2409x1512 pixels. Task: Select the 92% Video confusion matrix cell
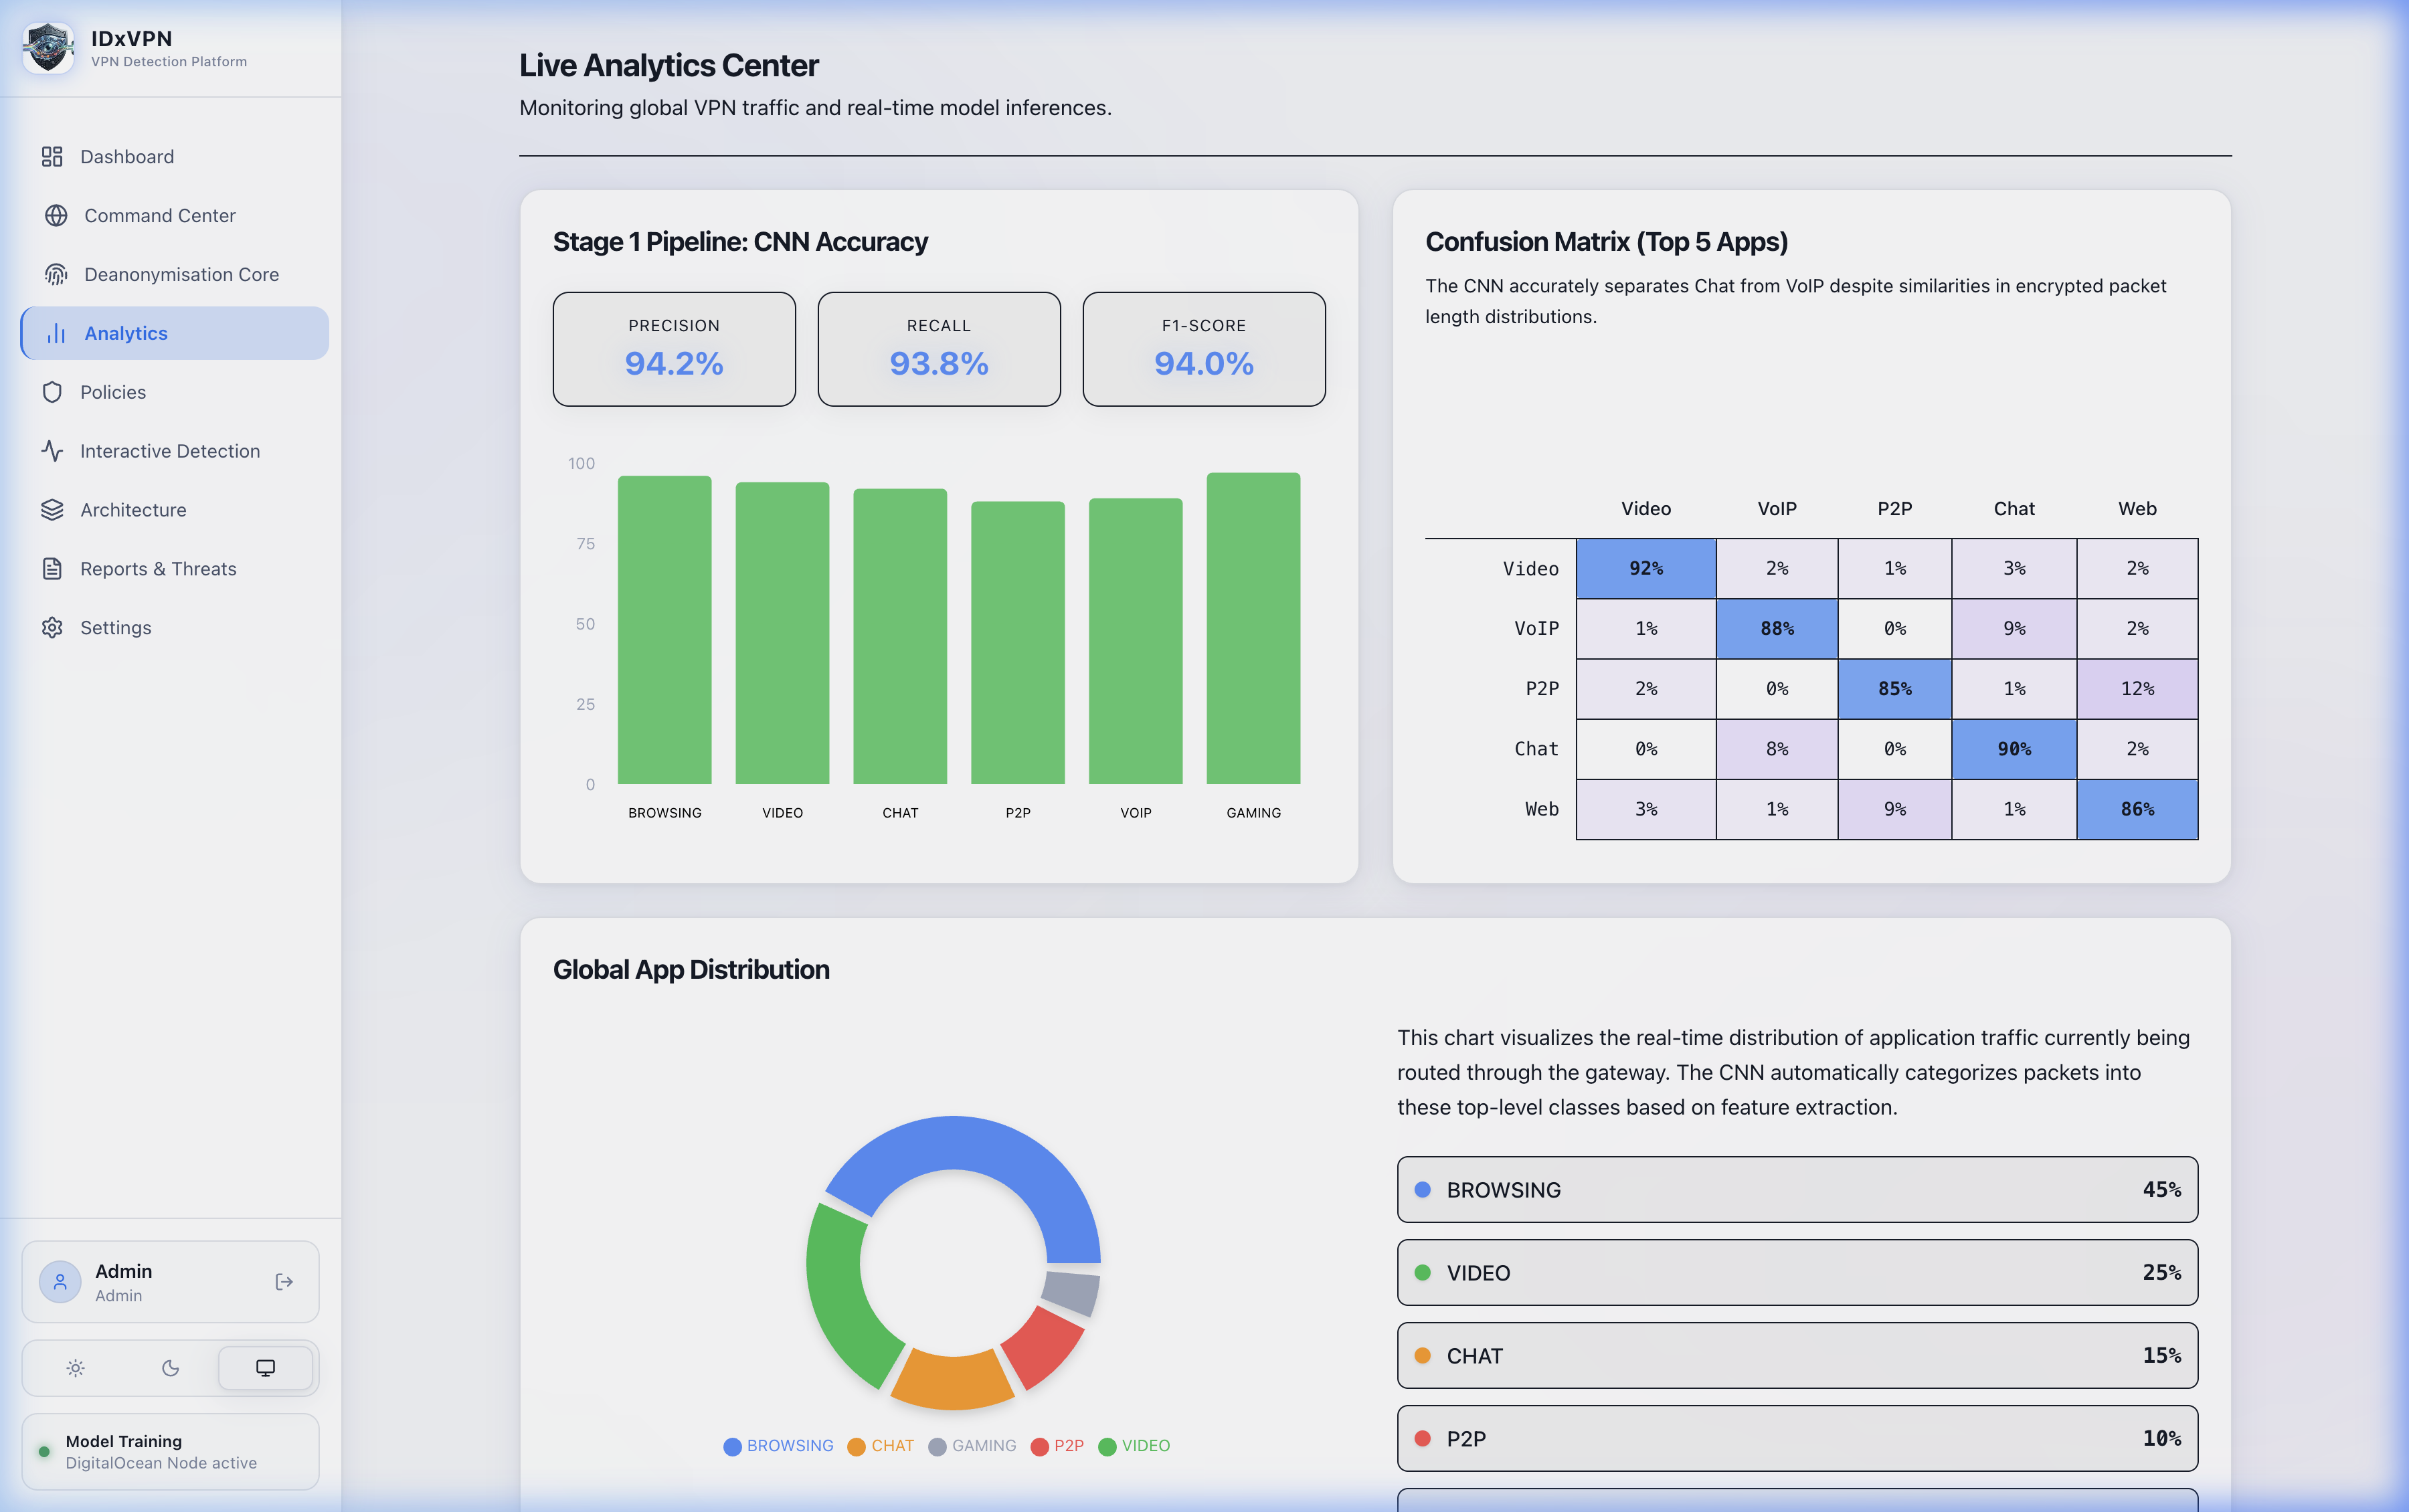(1645, 569)
